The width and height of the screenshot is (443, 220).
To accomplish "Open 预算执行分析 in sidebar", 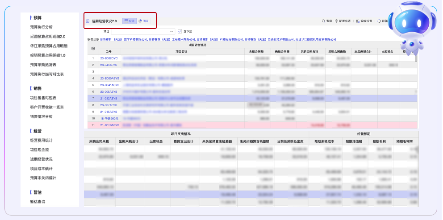I will coord(41,27).
